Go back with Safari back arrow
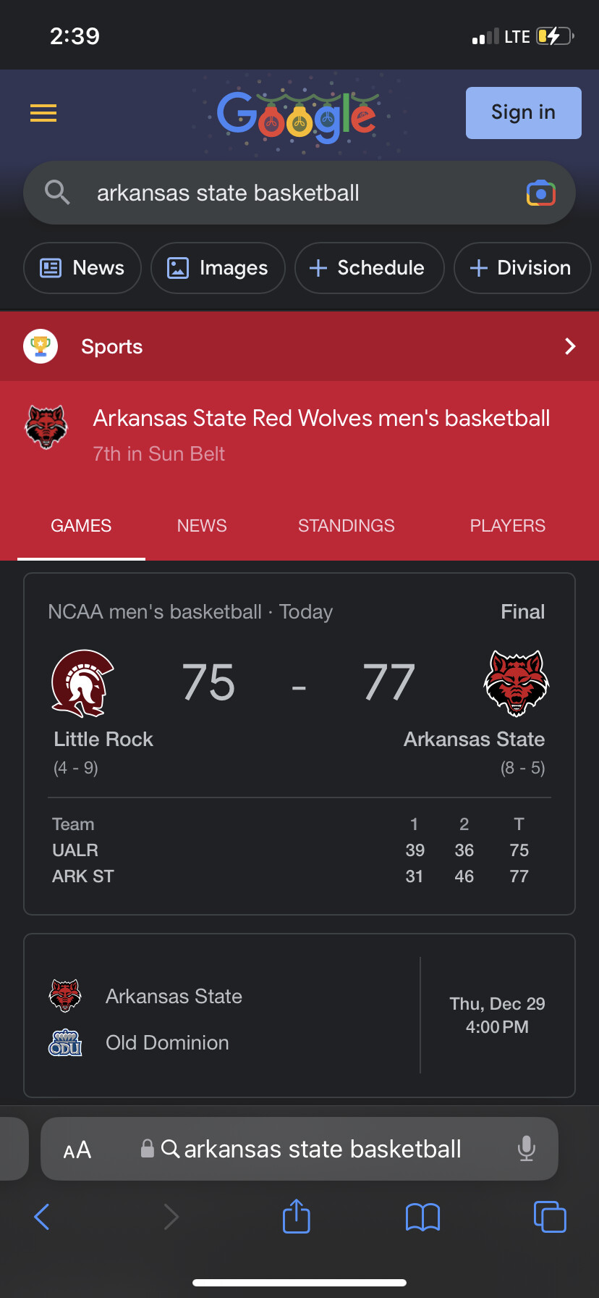The image size is (599, 1298). [42, 1216]
